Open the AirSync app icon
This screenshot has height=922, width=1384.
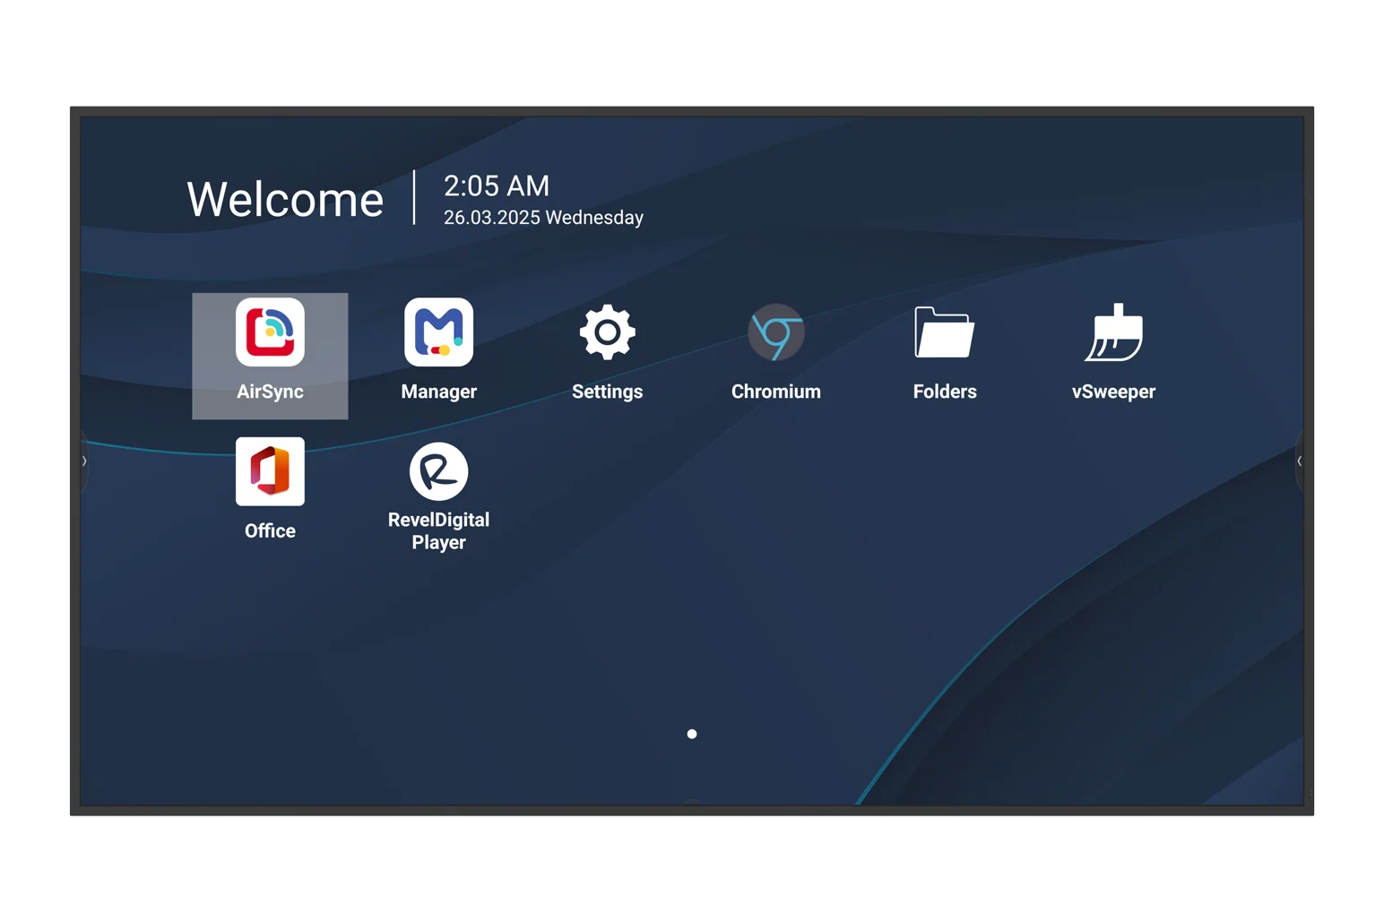[x=270, y=332]
